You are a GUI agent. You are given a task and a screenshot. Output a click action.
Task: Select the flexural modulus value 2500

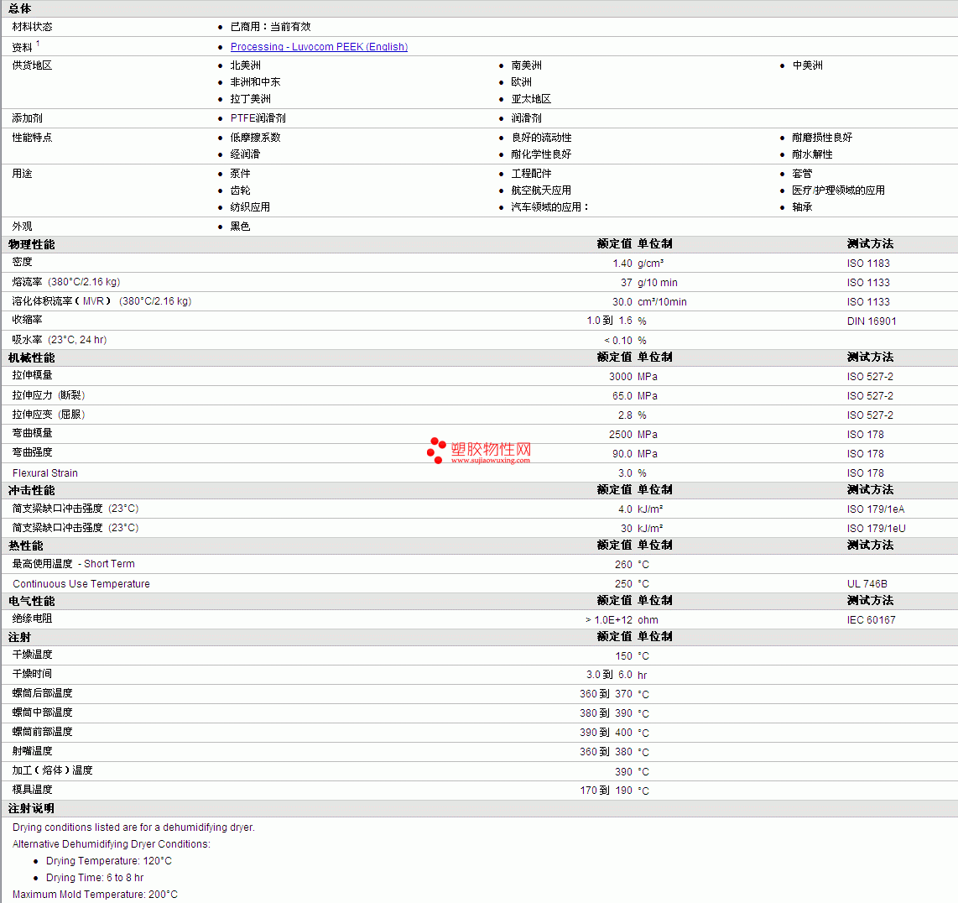pos(621,435)
